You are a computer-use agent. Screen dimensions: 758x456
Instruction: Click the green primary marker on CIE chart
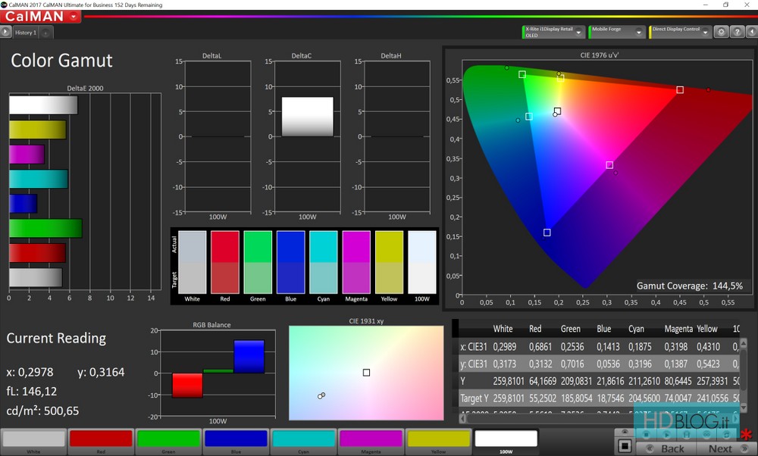[506, 67]
